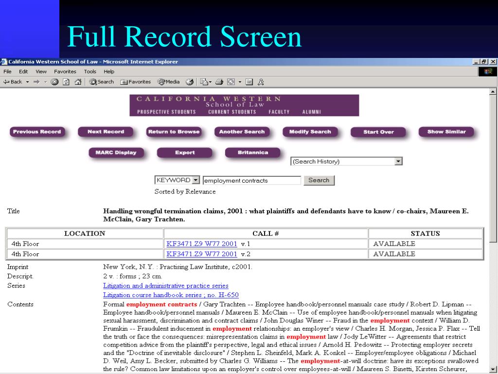498x374 pixels.
Task: Click the Faculty banner link
Action: click(279, 112)
